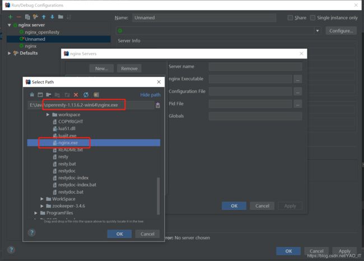Expand the WorkSpace folder arrow
364x261 pixels.
42,199
